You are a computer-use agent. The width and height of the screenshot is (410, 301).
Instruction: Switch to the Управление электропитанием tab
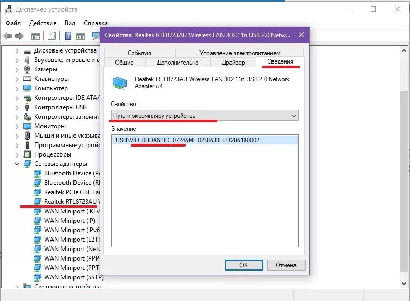coord(240,53)
